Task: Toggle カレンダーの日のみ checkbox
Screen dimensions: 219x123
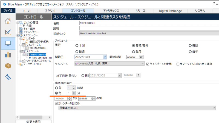Action: [56, 103]
